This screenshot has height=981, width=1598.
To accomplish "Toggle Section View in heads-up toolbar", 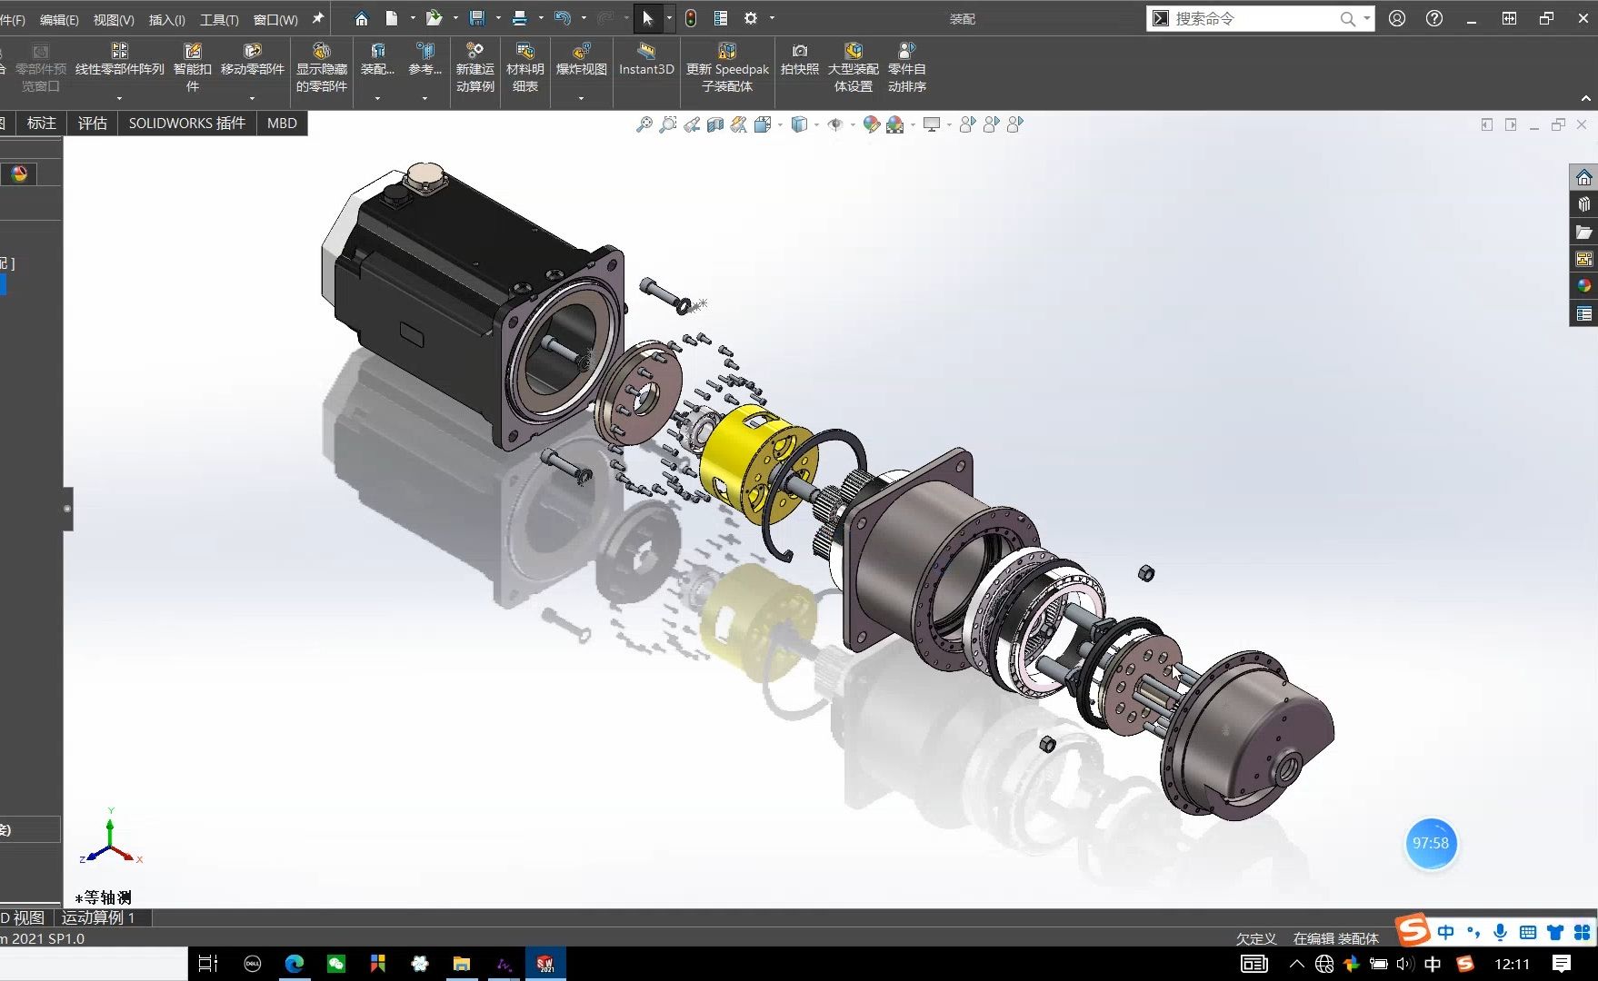I will pos(715,124).
